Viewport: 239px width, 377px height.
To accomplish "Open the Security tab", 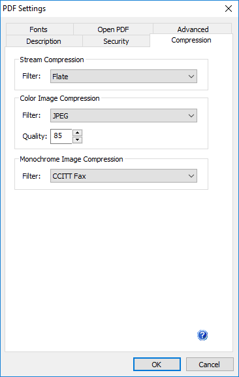I will 116,41.
